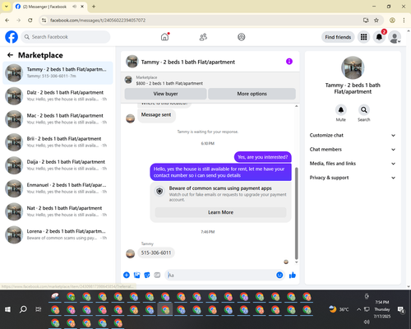Screen dimensions: 411x329
Task: Show hidden system tray icons chevron
Action: point(358,309)
